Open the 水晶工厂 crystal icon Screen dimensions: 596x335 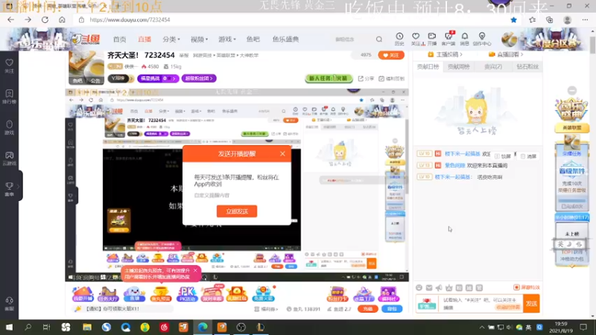(x=363, y=293)
